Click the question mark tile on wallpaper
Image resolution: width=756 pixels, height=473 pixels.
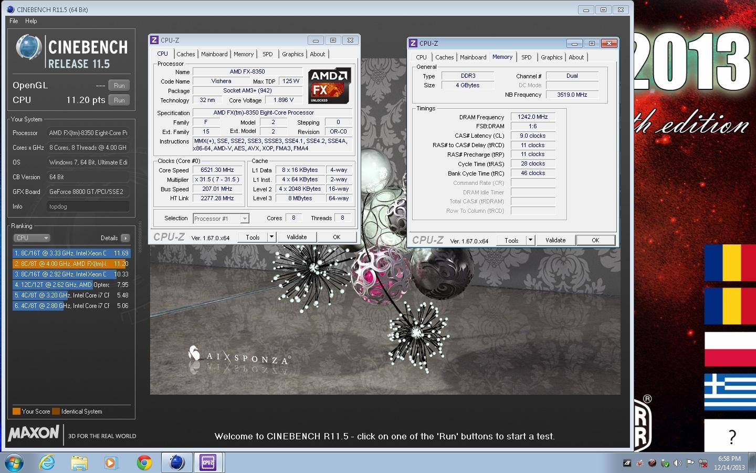click(x=730, y=435)
